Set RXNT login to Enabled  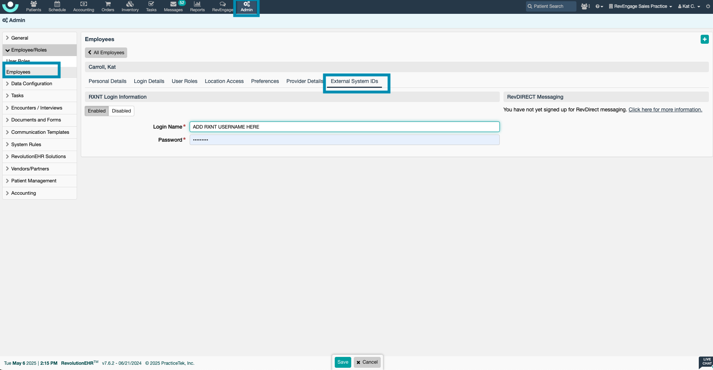97,111
